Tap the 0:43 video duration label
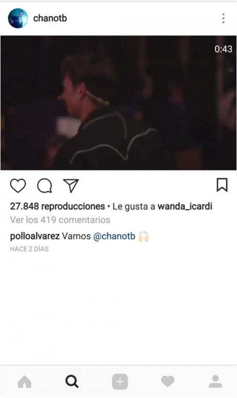237x398 pixels. tap(223, 49)
